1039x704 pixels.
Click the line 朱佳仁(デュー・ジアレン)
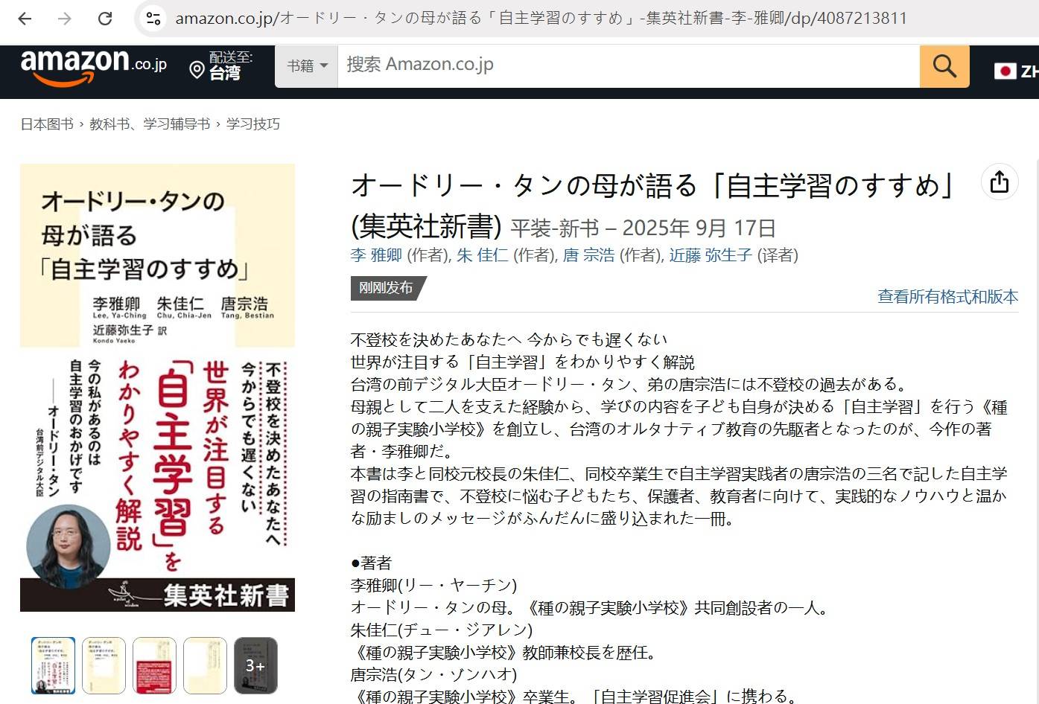click(x=441, y=630)
